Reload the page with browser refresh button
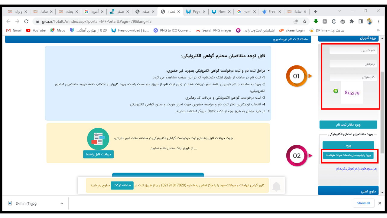 pyautogui.click(x=26, y=21)
